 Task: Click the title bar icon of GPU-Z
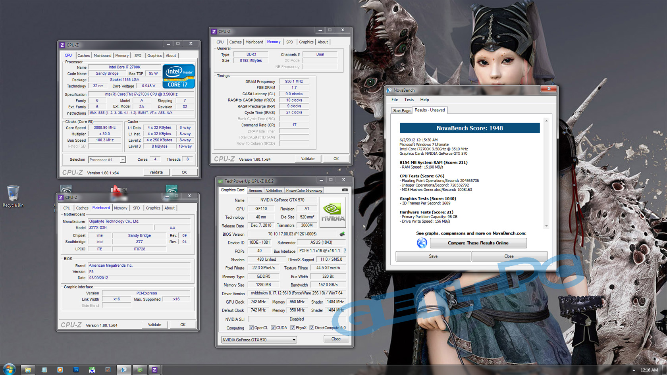coord(220,181)
